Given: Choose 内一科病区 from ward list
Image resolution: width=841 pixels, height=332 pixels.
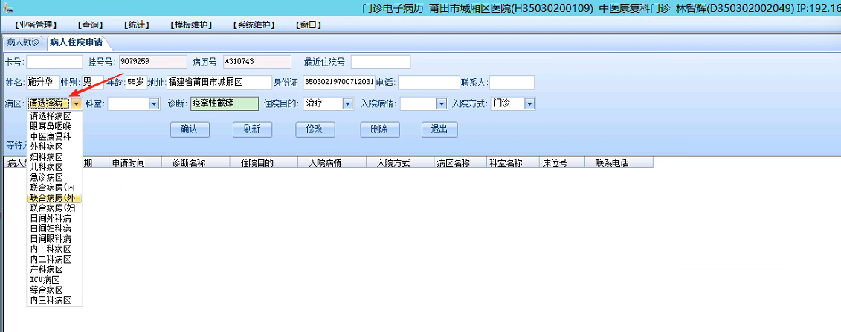Looking at the screenshot, I should coord(54,249).
